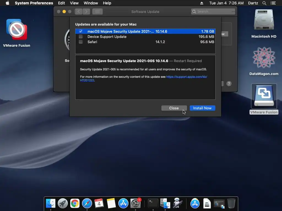
Task: Minimize the Software Update window
Action: point(64,12)
